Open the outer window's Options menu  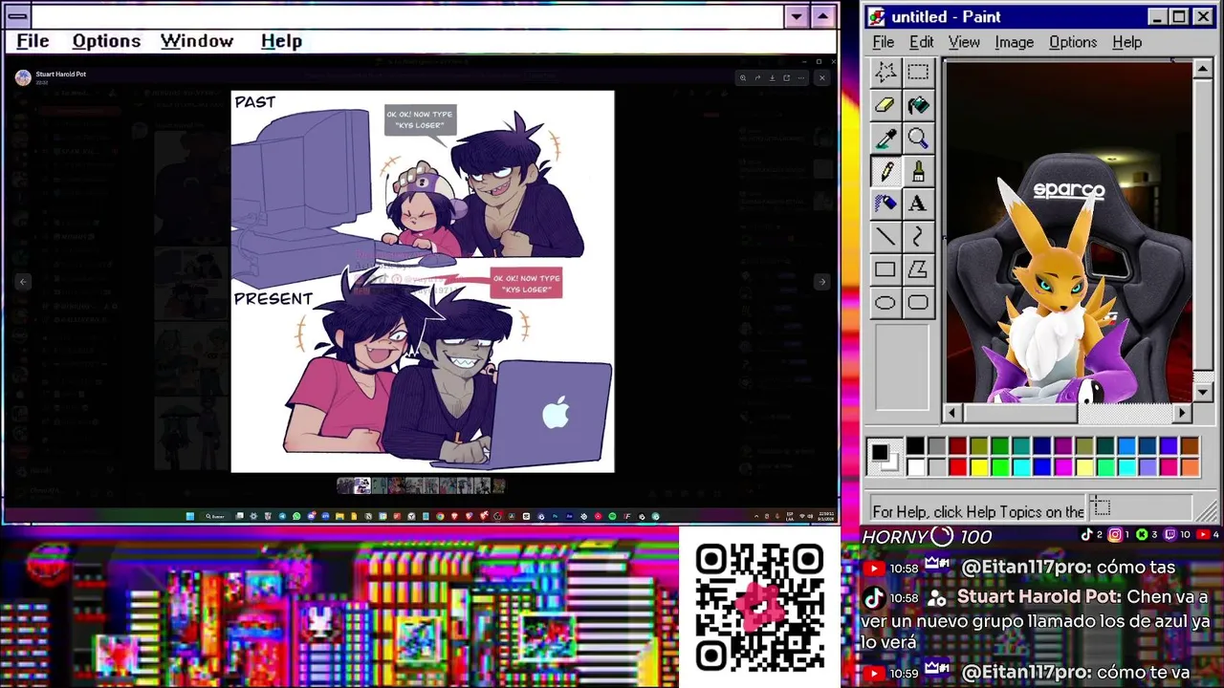[106, 41]
